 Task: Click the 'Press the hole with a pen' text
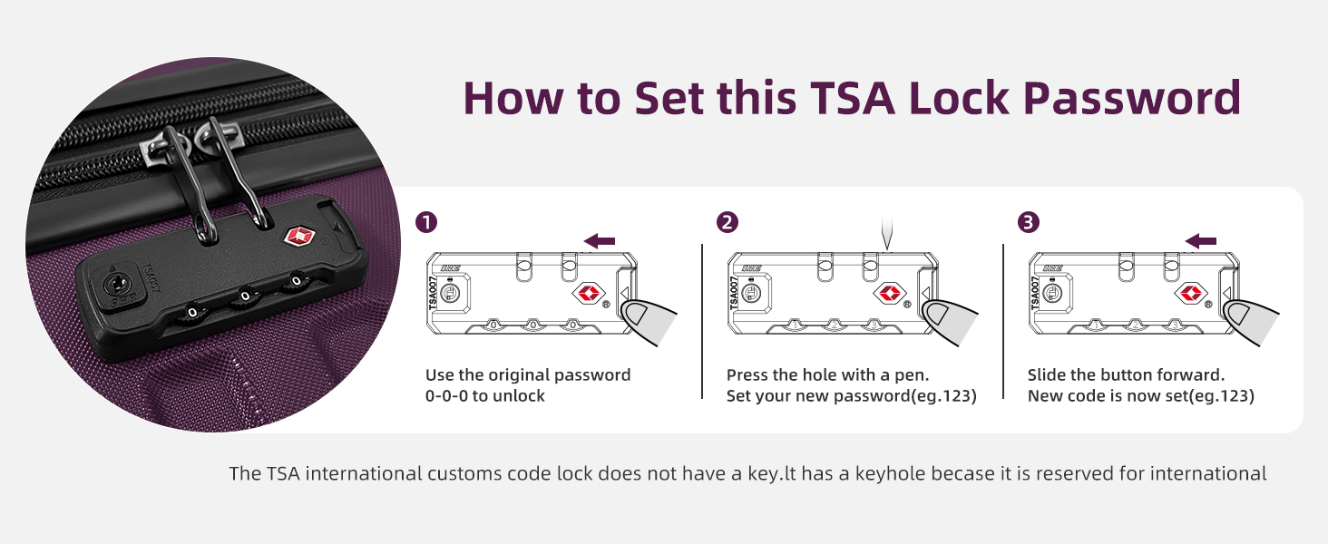828,375
